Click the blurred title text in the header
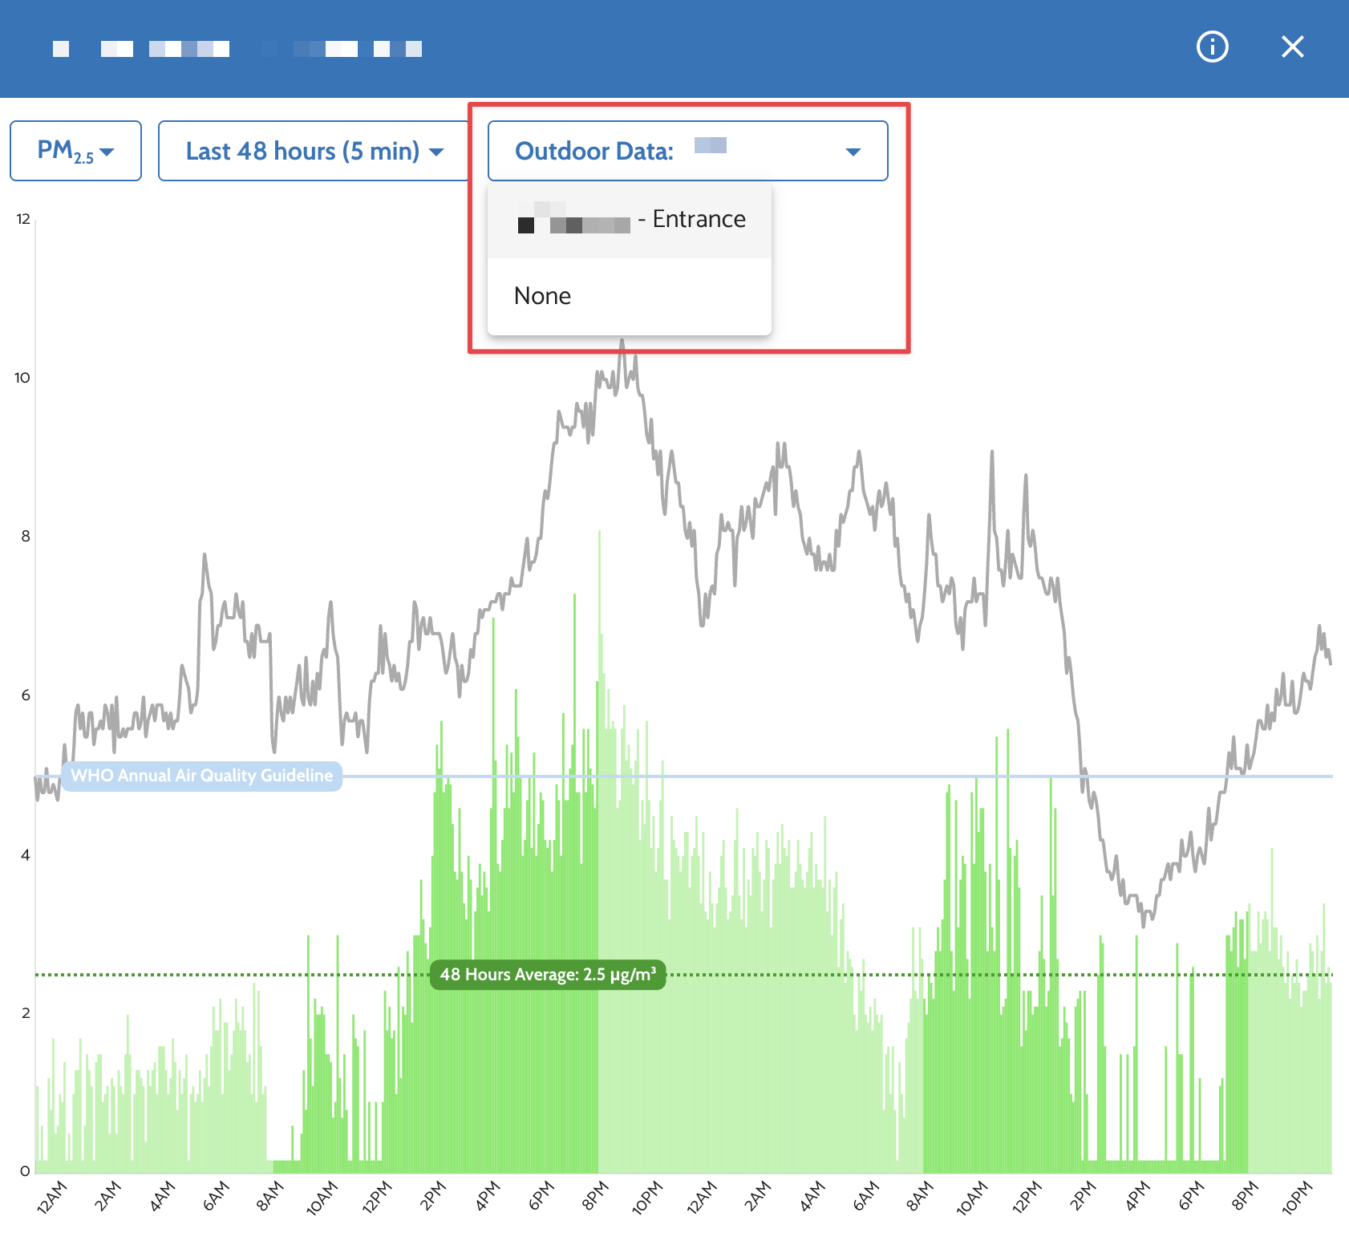The height and width of the screenshot is (1245, 1349). (x=237, y=49)
